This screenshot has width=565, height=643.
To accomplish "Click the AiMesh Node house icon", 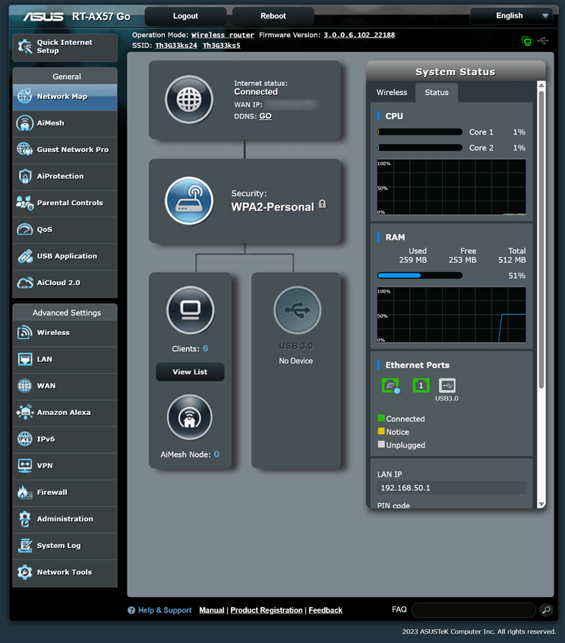I will (x=190, y=417).
